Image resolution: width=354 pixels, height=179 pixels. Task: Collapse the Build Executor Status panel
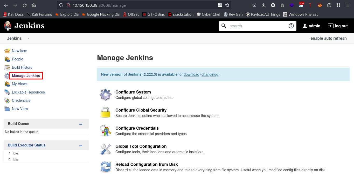tap(81, 145)
